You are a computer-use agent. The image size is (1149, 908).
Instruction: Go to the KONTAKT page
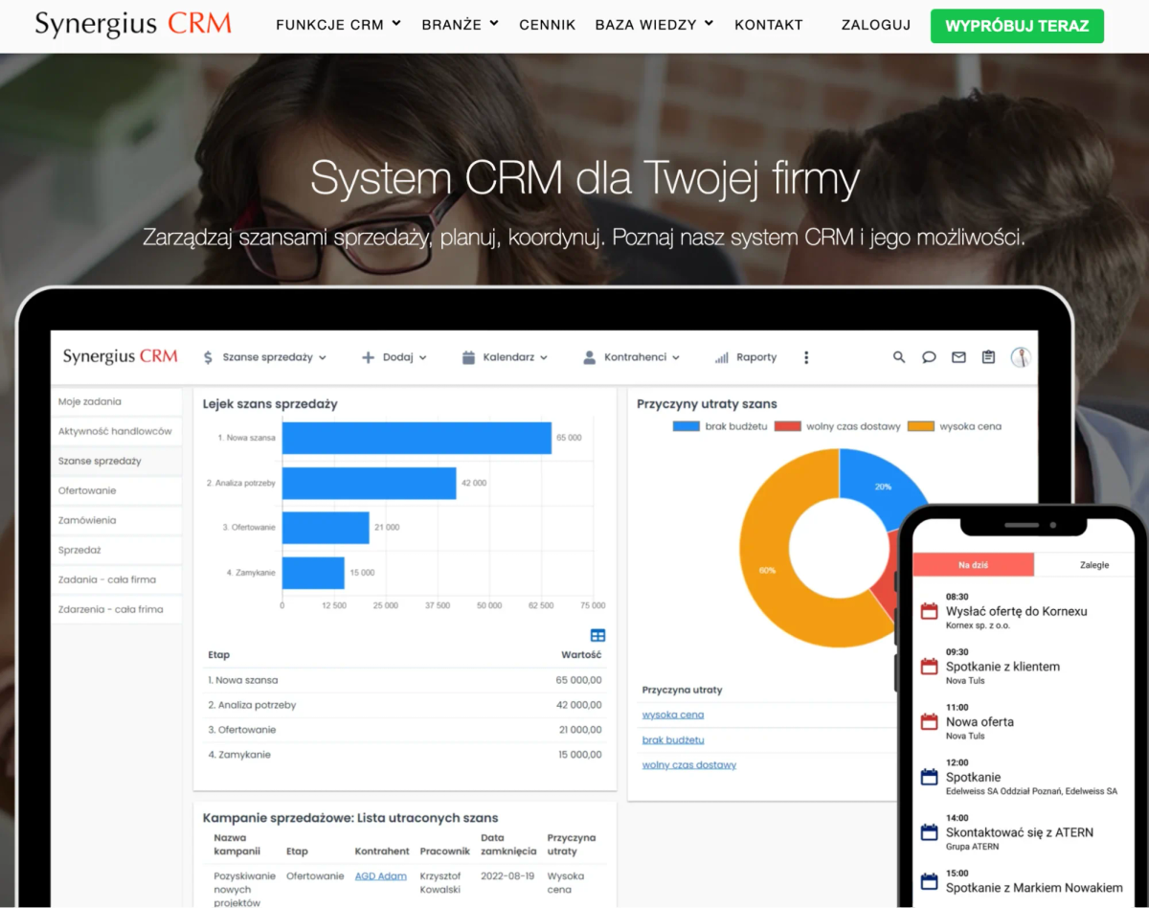point(769,25)
